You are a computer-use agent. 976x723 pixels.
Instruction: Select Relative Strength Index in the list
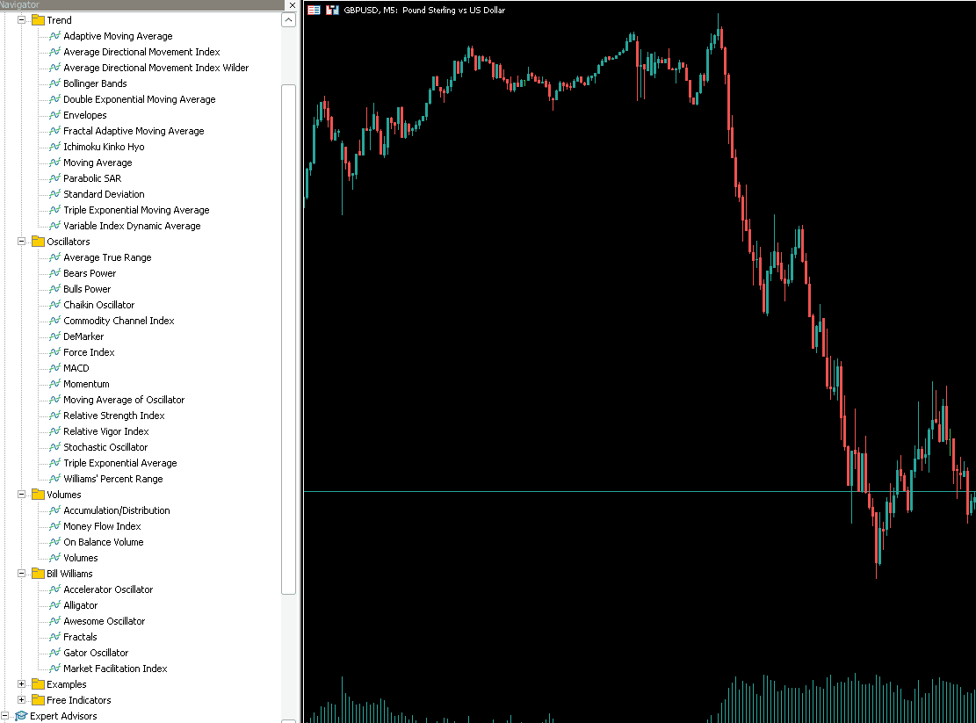[x=113, y=416]
